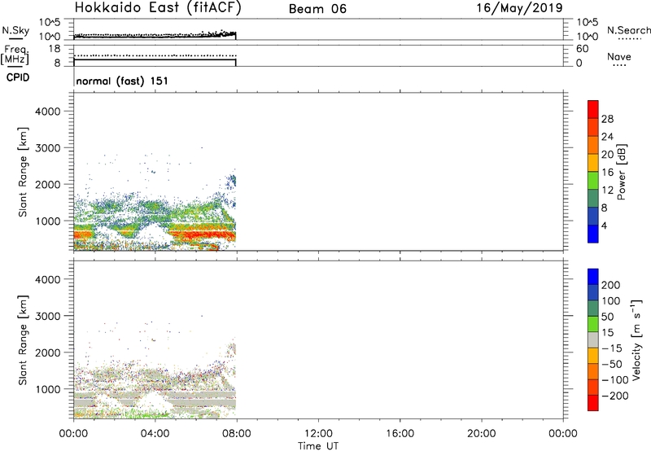
Task: Click 'Velocity [m s-1]' colorbar label
Action: click(x=636, y=339)
